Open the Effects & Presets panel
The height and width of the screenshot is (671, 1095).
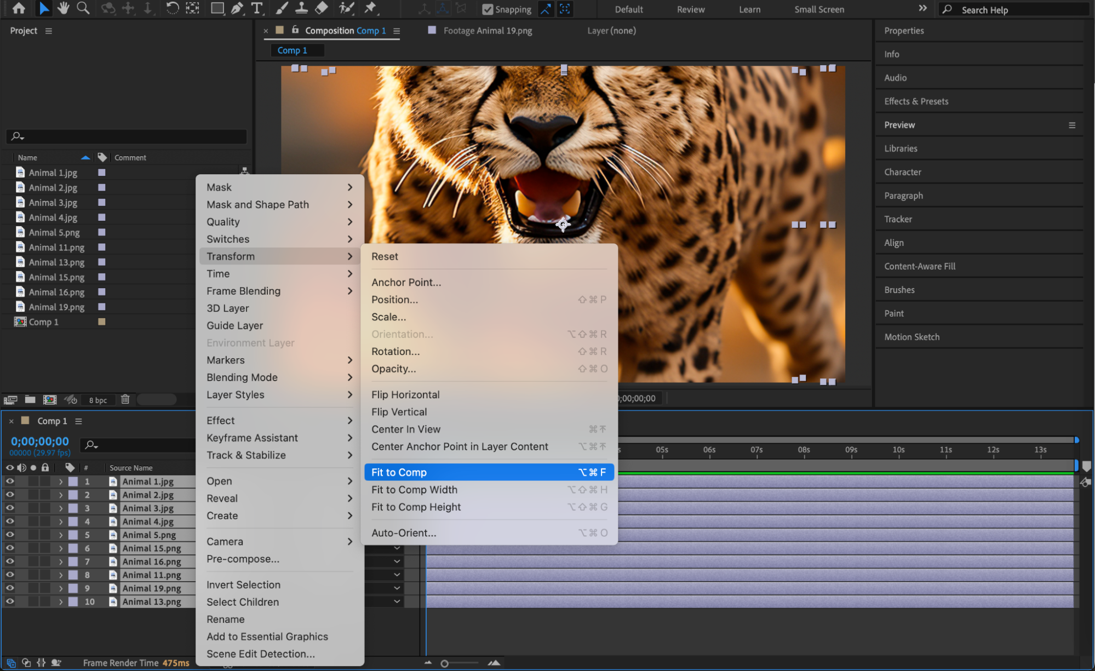[916, 101]
